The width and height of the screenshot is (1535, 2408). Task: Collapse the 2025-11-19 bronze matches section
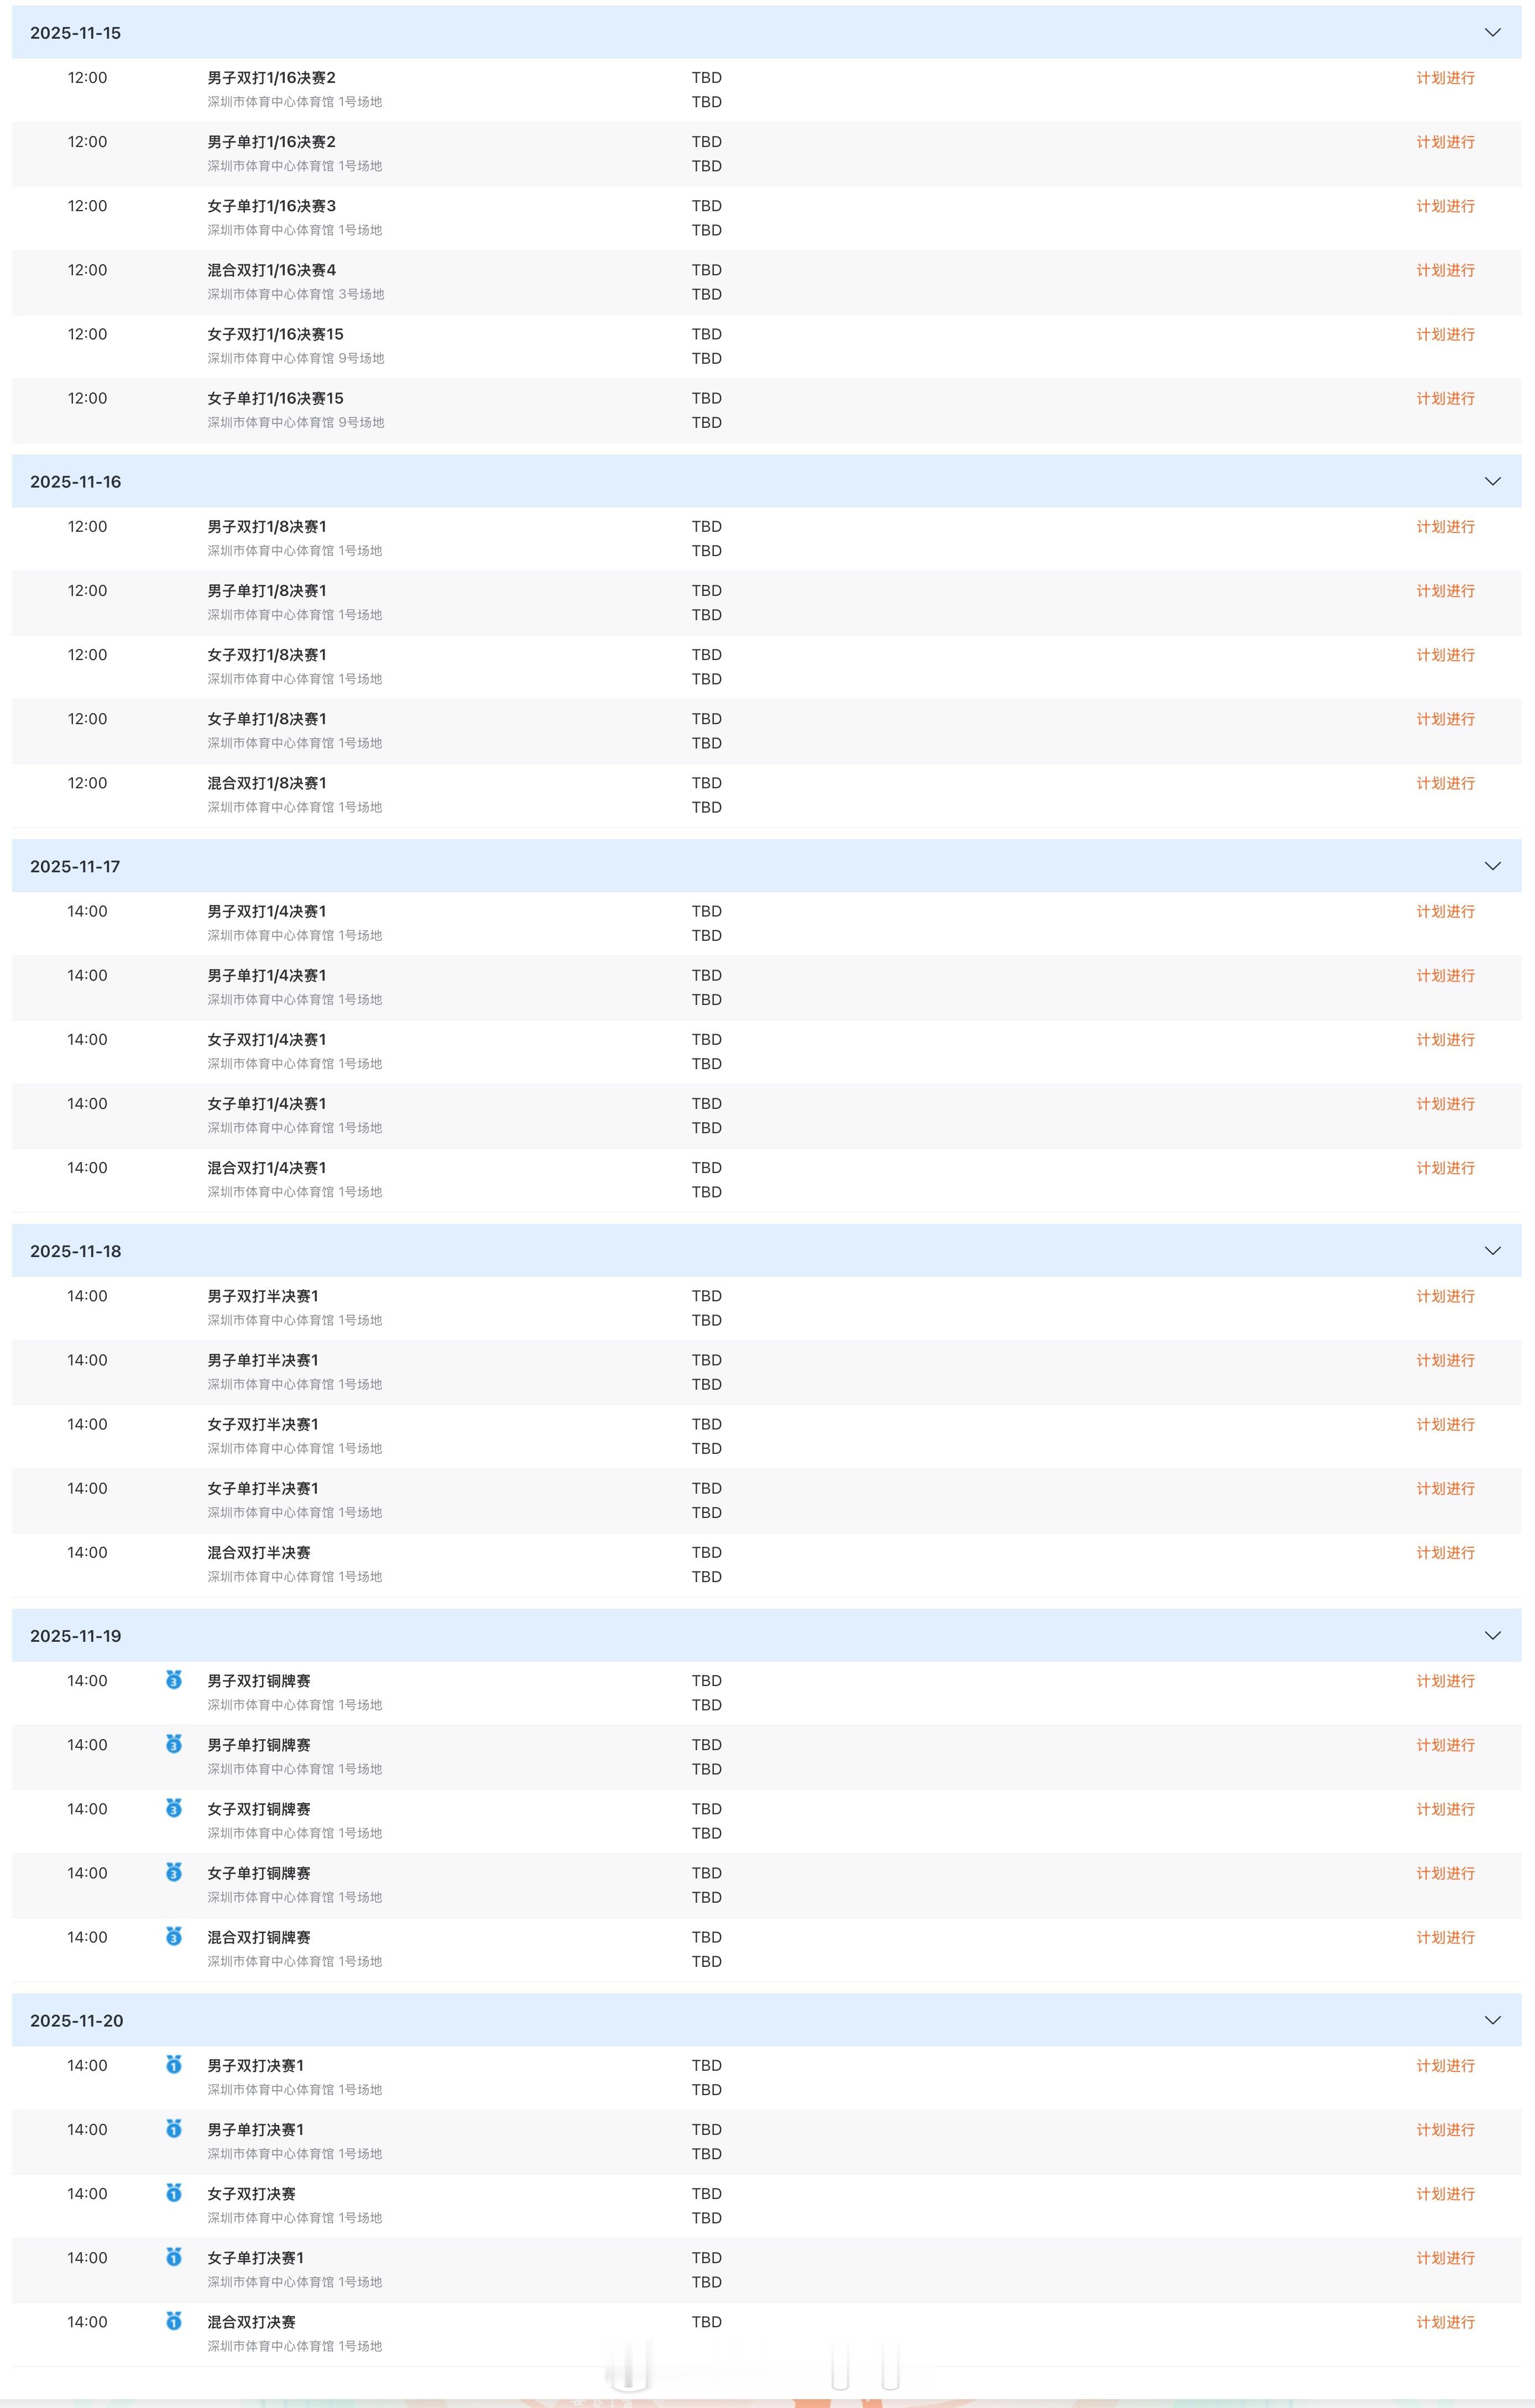(1492, 1636)
